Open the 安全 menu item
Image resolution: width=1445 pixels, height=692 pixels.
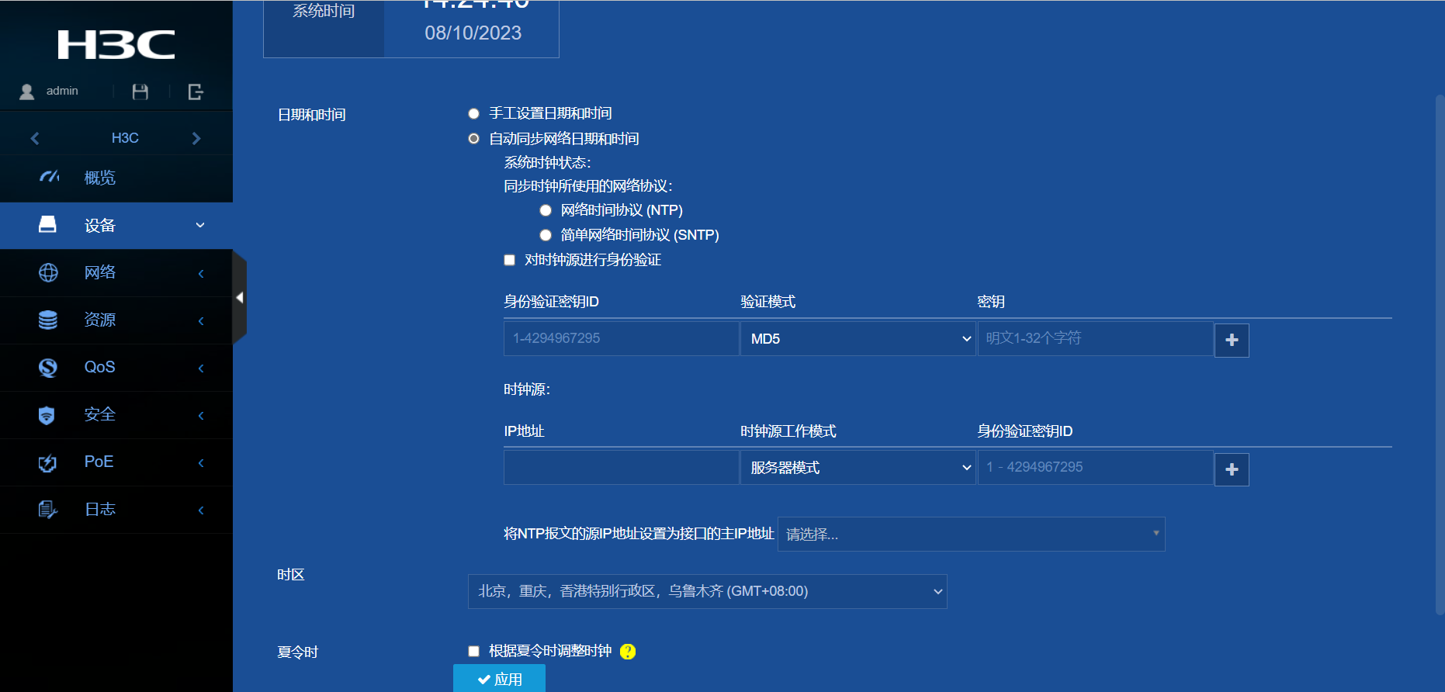coord(116,414)
